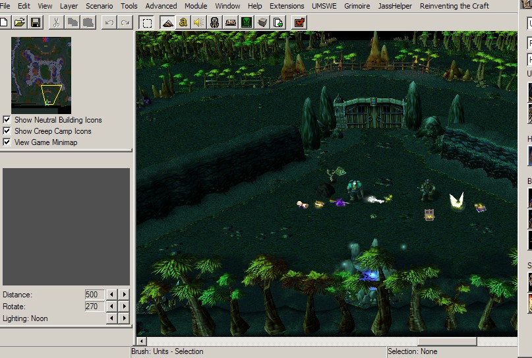Click the Cut scissors icon
The image size is (532, 358).
click(x=56, y=22)
